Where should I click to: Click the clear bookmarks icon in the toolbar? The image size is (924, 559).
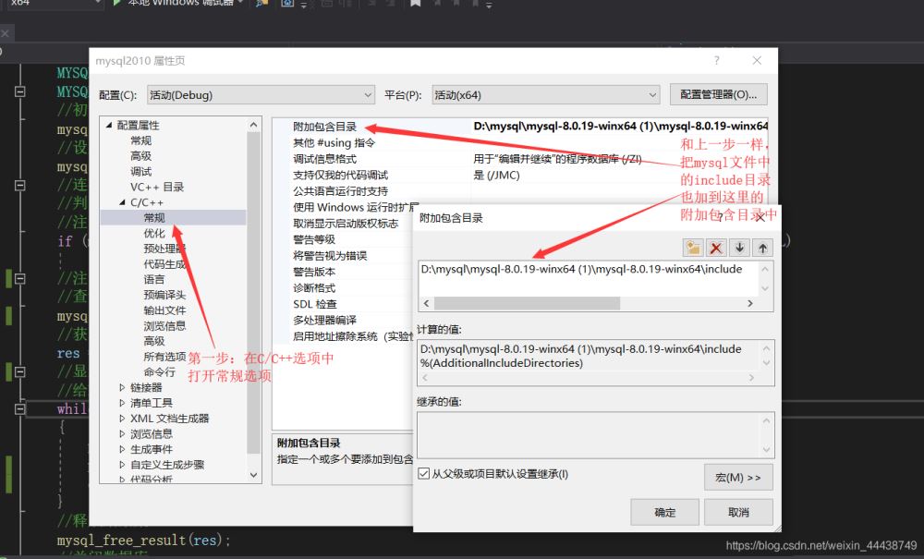477,5
